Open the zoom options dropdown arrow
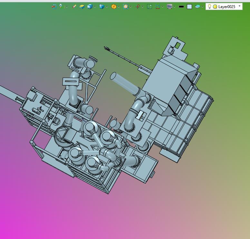The height and width of the screenshot is (239, 250). pos(131,7)
